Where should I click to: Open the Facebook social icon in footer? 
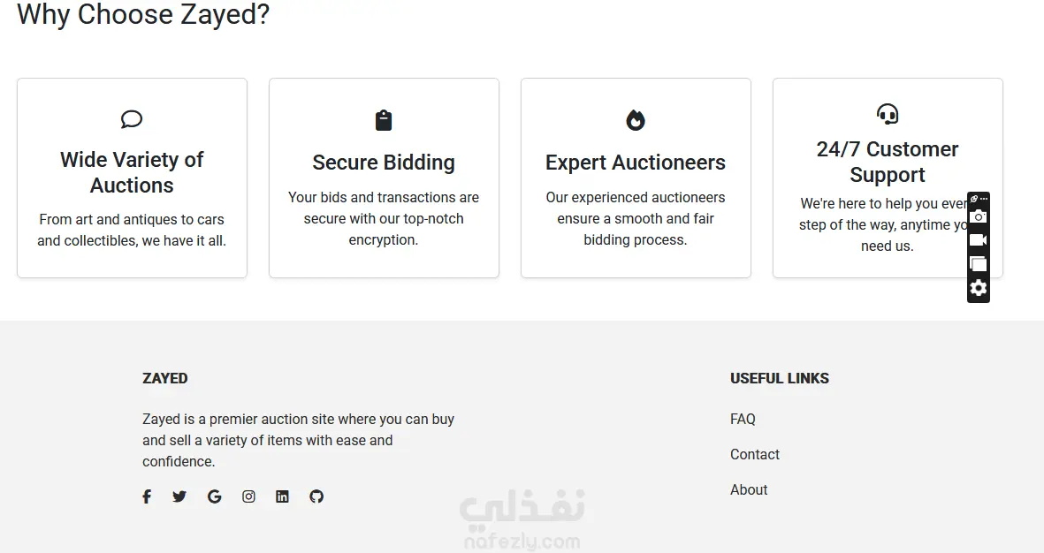(x=147, y=496)
